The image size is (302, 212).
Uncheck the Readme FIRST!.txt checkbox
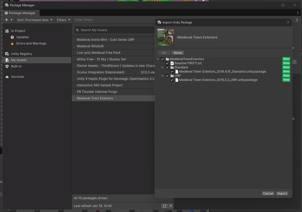coord(167,63)
